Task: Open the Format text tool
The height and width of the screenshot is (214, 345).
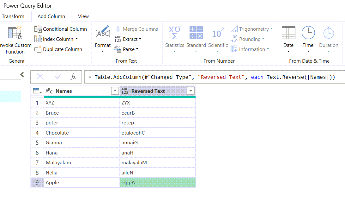Action: click(102, 39)
